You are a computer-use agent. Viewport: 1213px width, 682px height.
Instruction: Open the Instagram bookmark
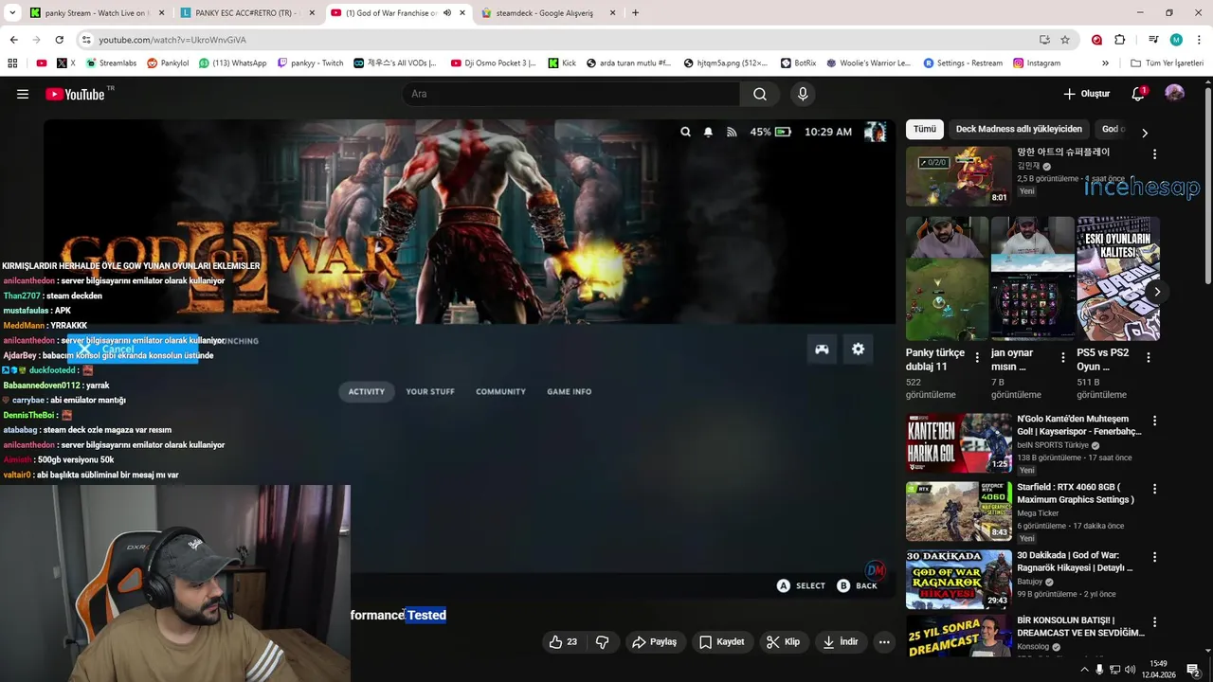[1036, 63]
